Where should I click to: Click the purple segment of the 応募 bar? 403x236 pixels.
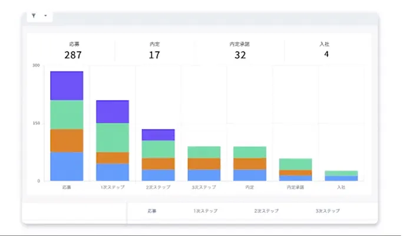point(67,86)
